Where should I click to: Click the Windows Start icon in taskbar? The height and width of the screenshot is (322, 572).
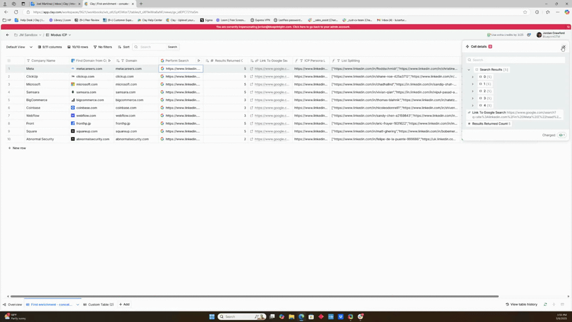(212, 316)
